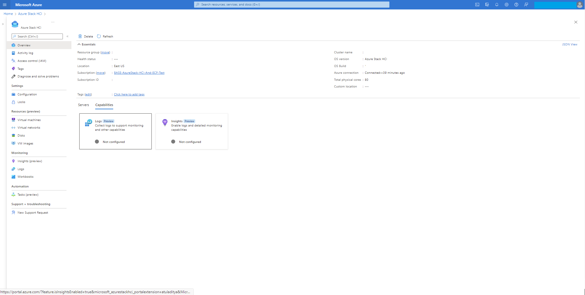This screenshot has height=295, width=585.
Task: Click the Subscription move link
Action: (101, 73)
